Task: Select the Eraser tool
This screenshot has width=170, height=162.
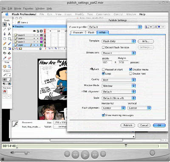Action: point(9,58)
